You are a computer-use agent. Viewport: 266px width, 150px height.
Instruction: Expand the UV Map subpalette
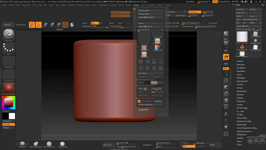tap(240, 115)
